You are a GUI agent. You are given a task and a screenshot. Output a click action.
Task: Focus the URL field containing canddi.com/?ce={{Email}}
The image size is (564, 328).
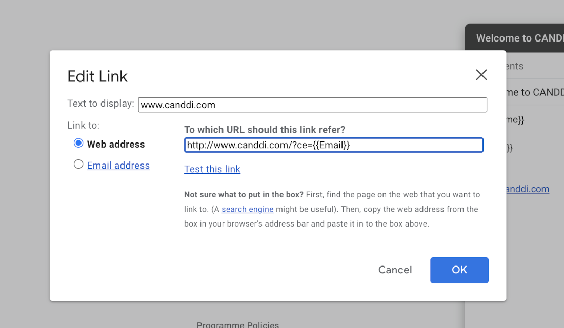333,145
